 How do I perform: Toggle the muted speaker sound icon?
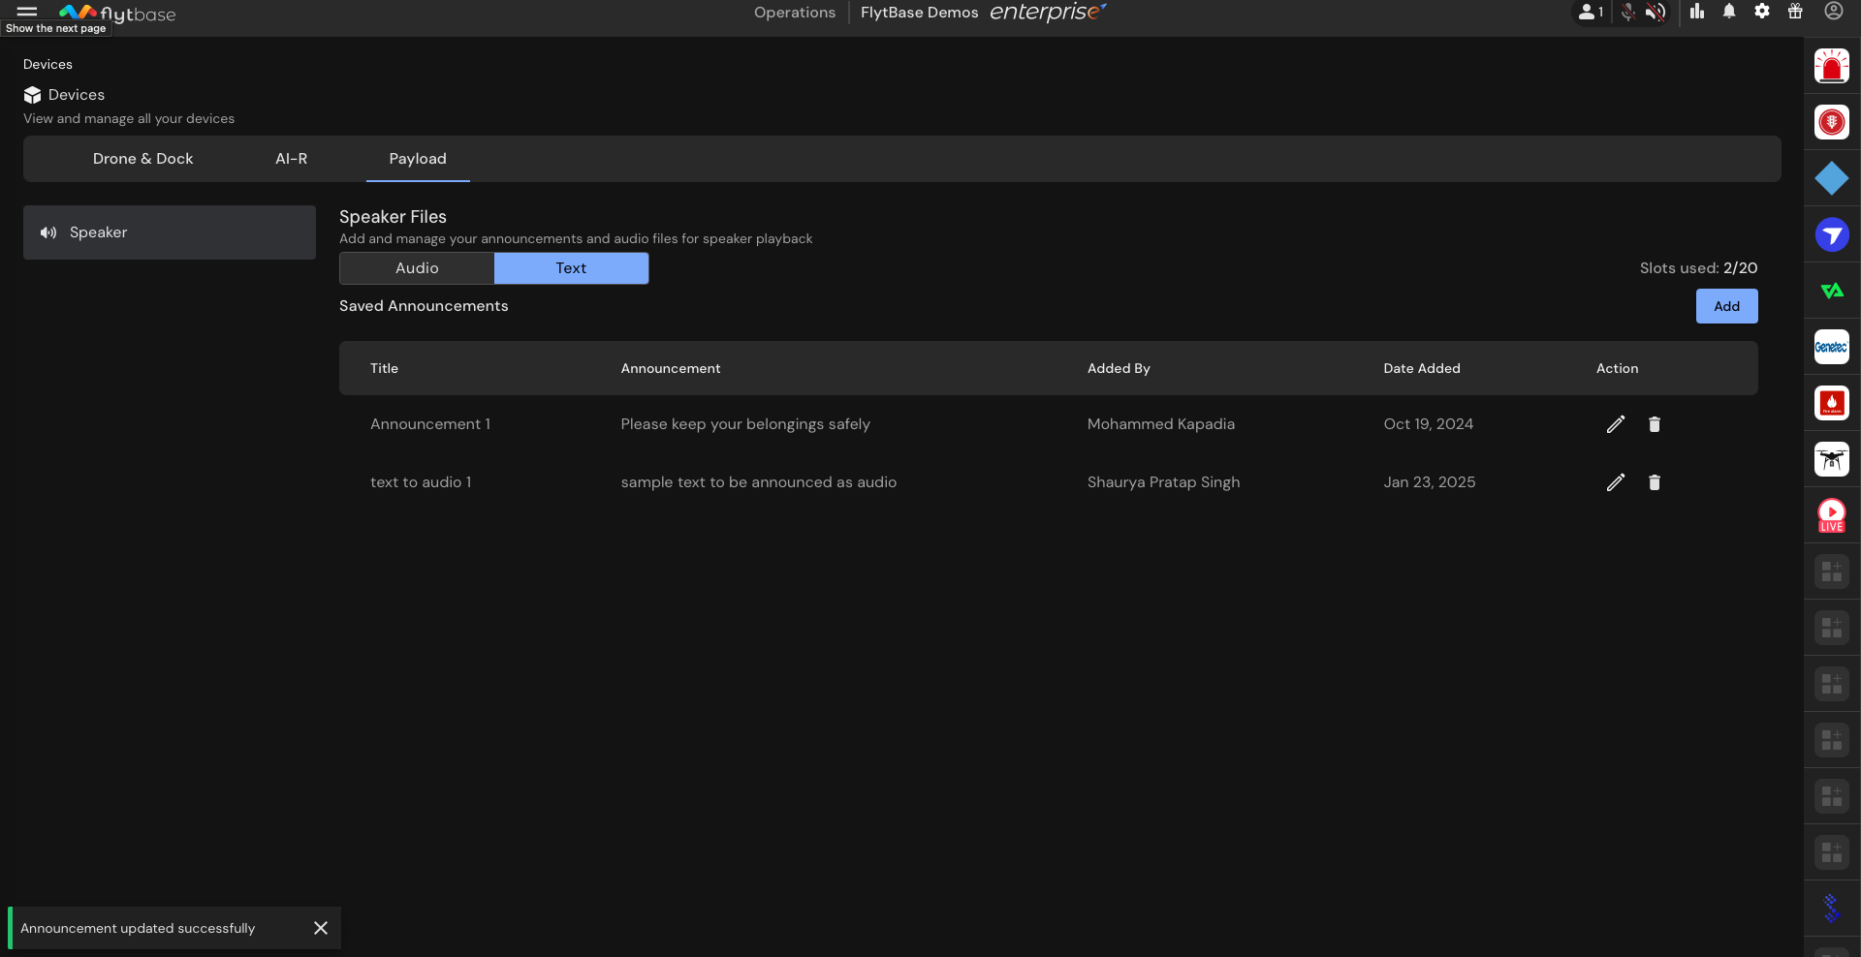click(1655, 13)
